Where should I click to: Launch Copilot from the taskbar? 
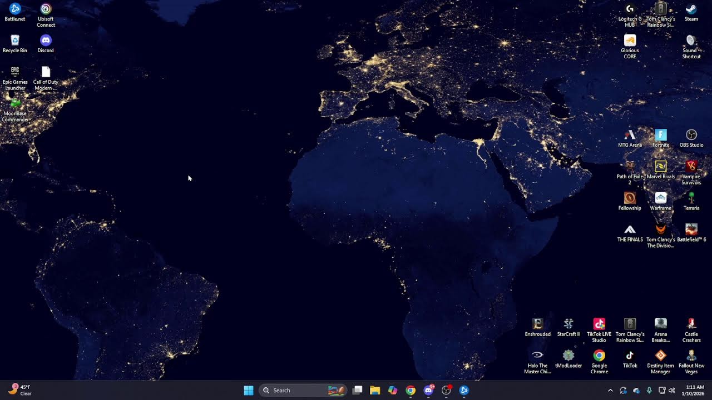coord(393,391)
